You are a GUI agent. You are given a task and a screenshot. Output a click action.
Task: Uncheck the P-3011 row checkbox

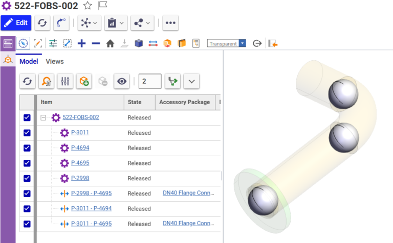click(27, 133)
